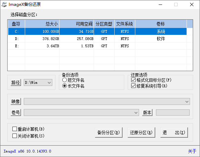Image resolution: width=200 pixels, height=157 pixels.
Task: Click the 100.00GB size cell
Action: (x=42, y=31)
